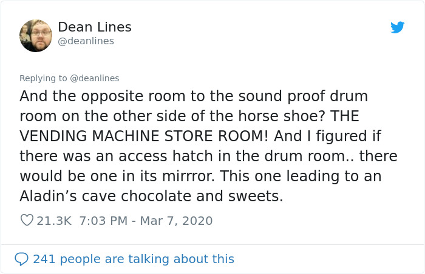This screenshot has width=425, height=274.
Task: Click the Dean Lines display name
Action: point(94,27)
